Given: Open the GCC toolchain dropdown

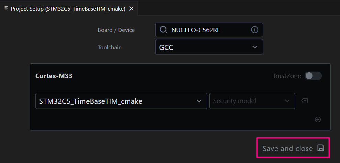Looking at the screenshot, I should (209, 47).
